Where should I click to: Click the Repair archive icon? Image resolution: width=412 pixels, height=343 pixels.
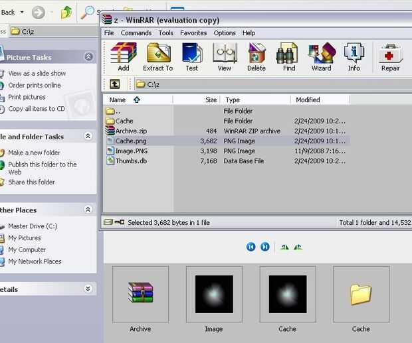390,57
